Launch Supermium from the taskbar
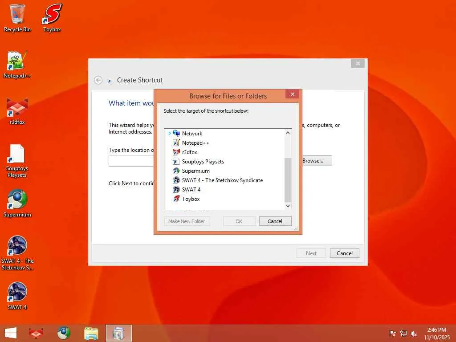This screenshot has width=456, height=342. click(x=64, y=333)
